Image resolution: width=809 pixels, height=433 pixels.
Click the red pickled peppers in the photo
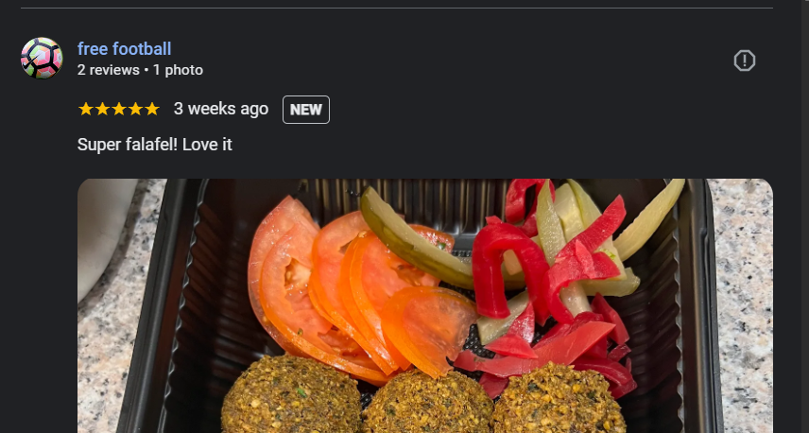pyautogui.click(x=547, y=289)
